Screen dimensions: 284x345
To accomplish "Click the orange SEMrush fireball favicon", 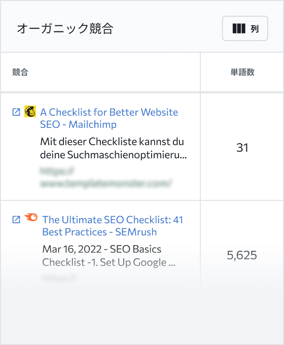I will 31,217.
